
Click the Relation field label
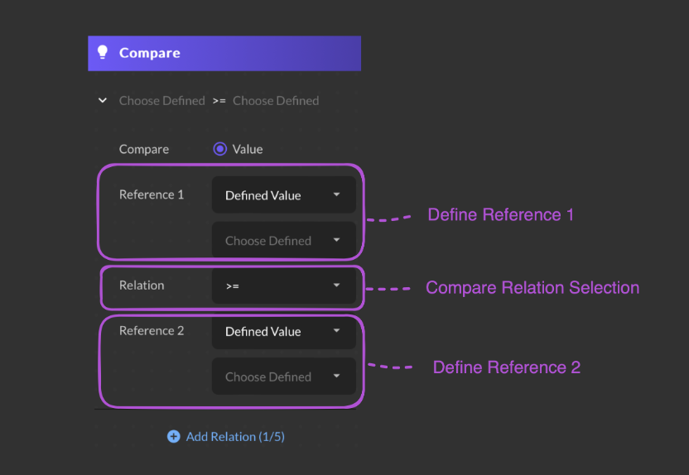tap(142, 285)
